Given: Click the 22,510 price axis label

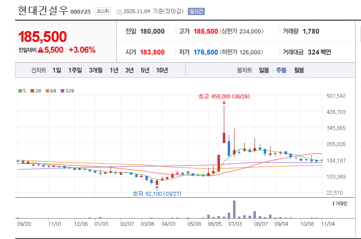Looking at the screenshot, I should (335, 193).
